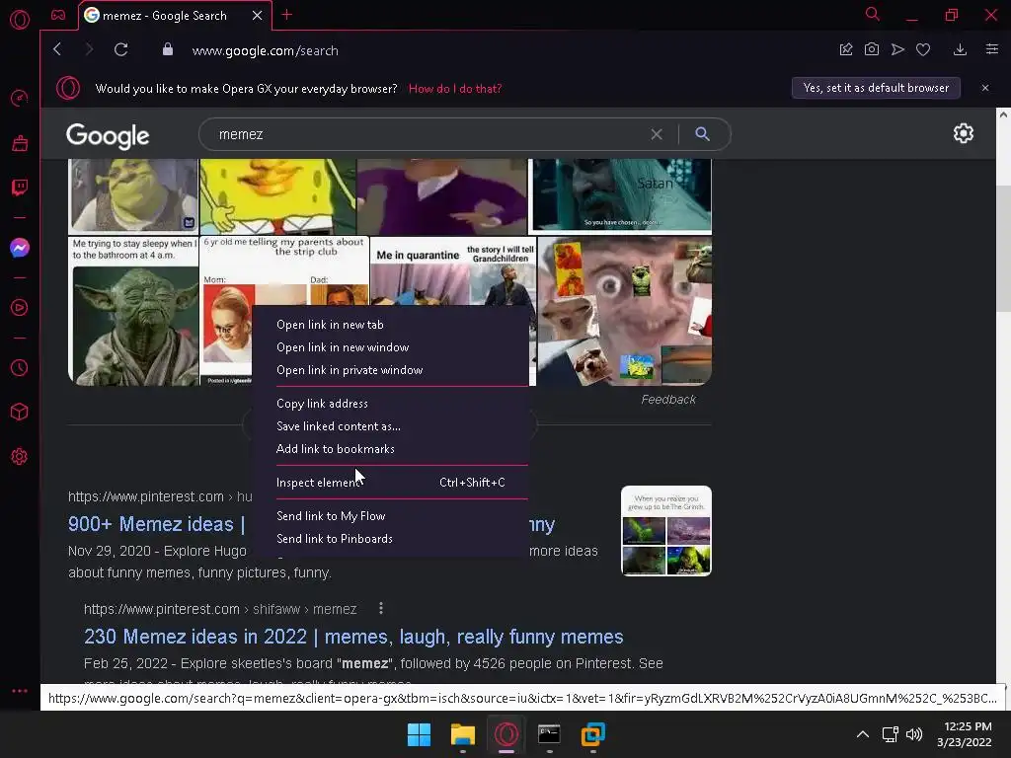Open the share page toolbar icon

[x=846, y=49]
